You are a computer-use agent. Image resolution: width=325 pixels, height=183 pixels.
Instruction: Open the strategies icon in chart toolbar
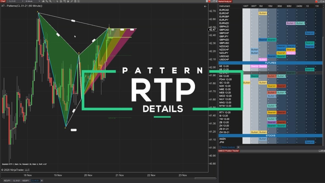pos(71,1)
